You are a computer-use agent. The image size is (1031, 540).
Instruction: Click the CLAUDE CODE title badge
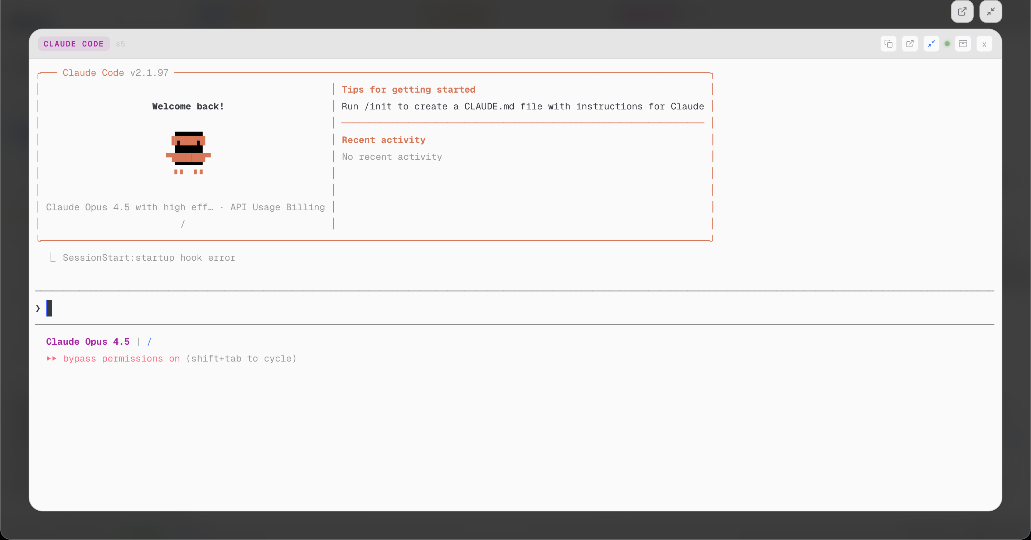pyautogui.click(x=74, y=44)
